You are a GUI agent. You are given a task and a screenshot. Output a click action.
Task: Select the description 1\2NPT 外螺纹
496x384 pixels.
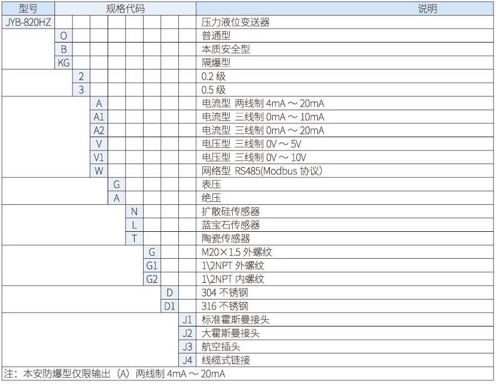(233, 265)
